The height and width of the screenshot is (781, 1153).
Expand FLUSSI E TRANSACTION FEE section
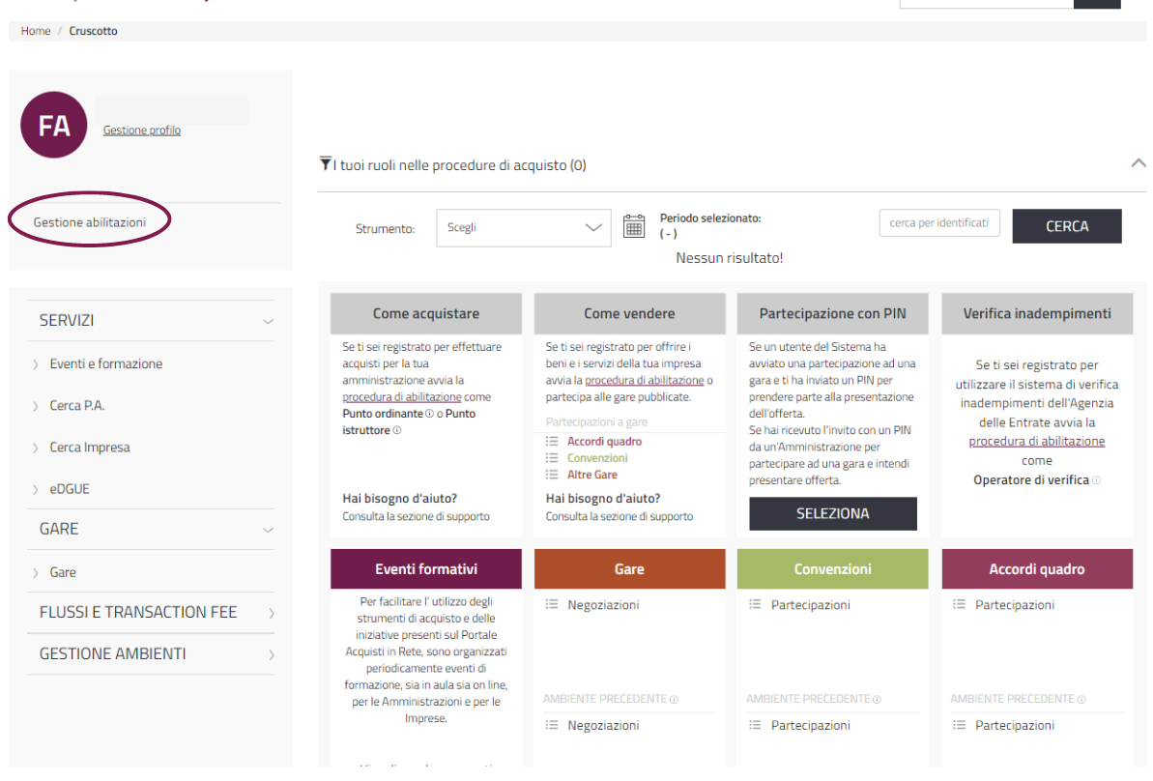(271, 613)
